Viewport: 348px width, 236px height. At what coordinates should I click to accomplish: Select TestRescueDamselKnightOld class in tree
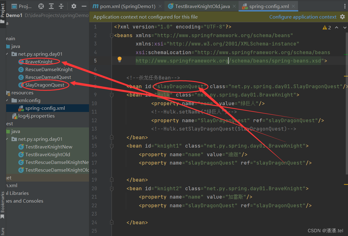54,170
